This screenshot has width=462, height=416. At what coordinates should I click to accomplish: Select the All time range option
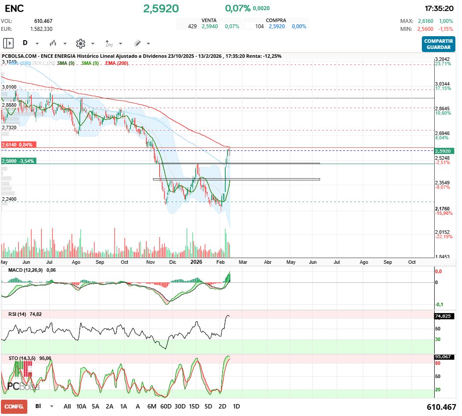pos(67,406)
